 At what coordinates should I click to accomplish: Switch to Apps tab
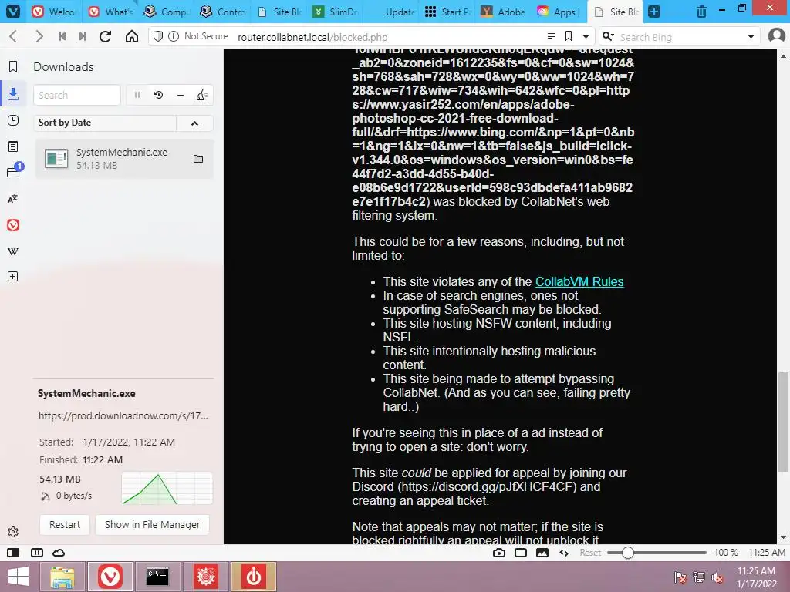[559, 12]
